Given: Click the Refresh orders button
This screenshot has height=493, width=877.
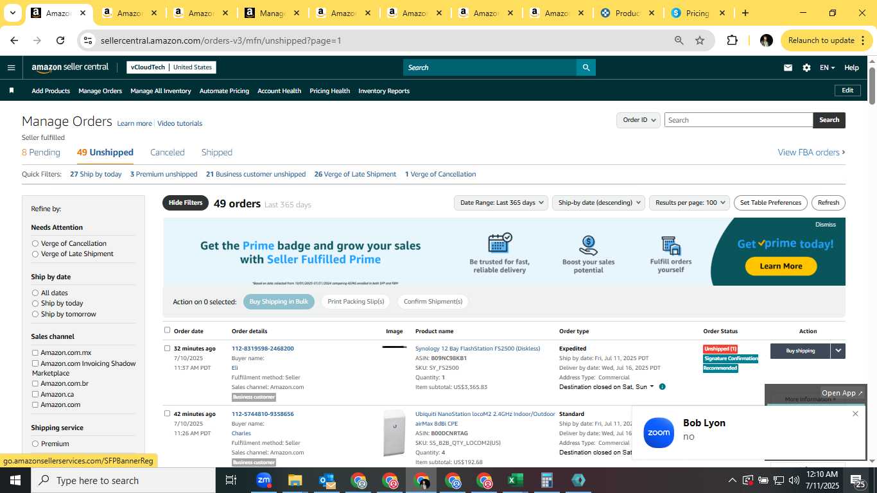Looking at the screenshot, I should tap(828, 203).
